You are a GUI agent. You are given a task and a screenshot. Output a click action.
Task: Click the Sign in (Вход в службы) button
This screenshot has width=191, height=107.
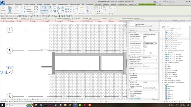pyautogui.click(x=162, y=2)
